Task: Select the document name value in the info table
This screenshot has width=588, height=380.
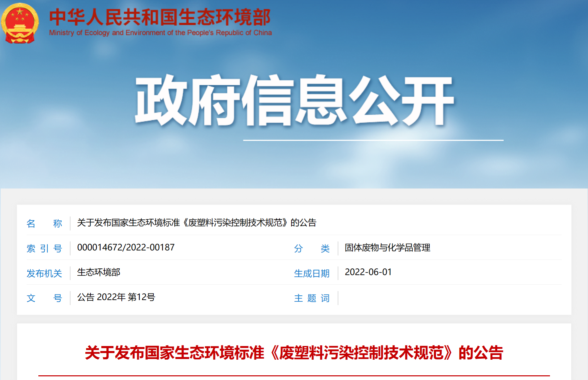Action: point(197,222)
